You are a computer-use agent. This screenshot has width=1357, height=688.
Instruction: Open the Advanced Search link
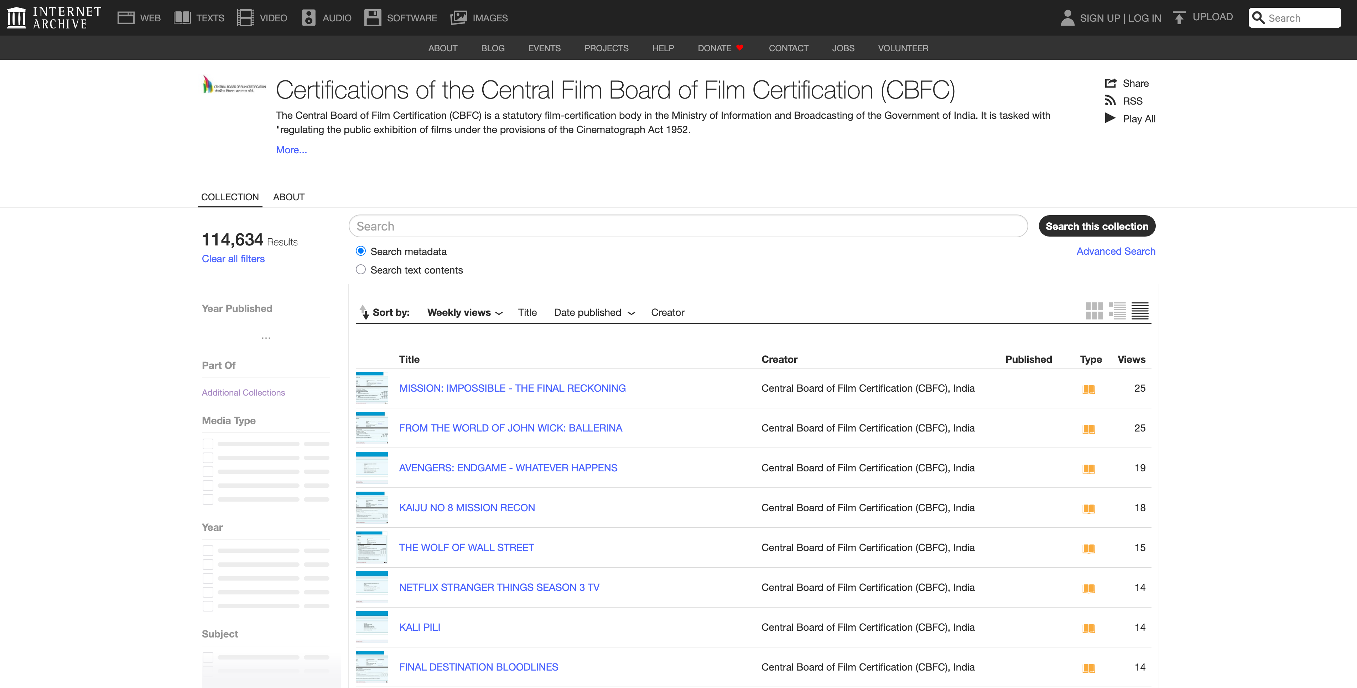click(x=1115, y=252)
